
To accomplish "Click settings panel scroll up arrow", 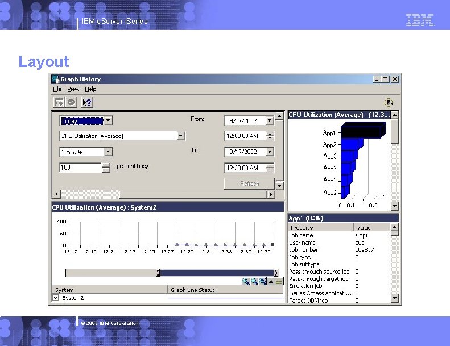I will coord(279,116).
